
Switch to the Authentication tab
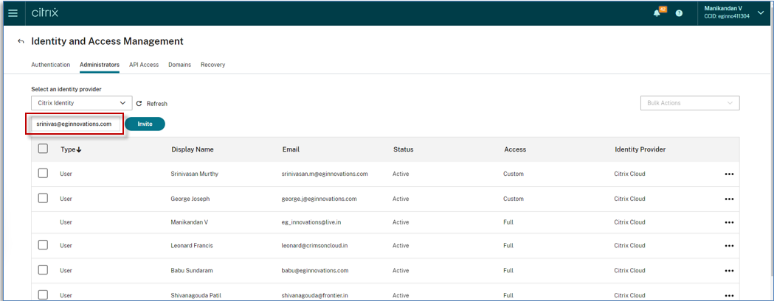click(50, 65)
